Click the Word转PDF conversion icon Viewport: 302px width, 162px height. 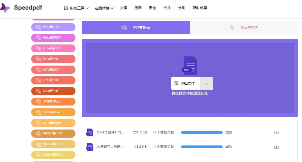tap(39, 38)
